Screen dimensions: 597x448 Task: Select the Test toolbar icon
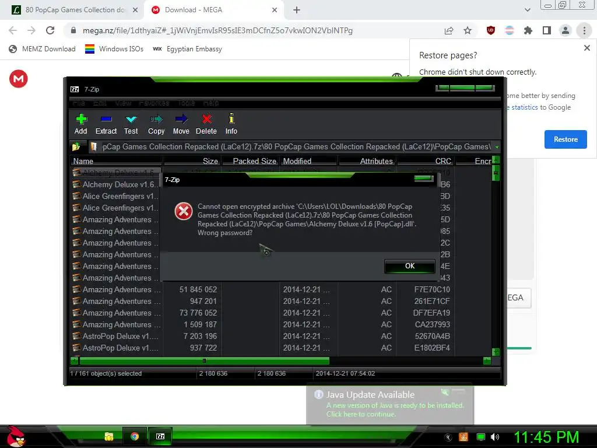[131, 124]
